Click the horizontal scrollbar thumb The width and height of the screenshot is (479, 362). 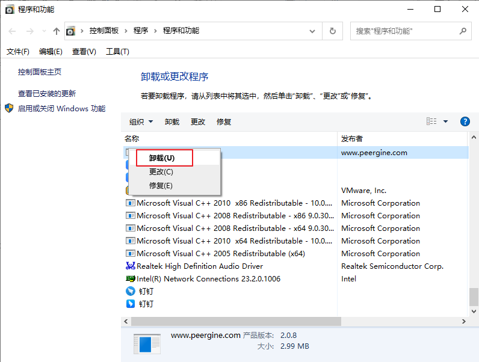point(236,321)
